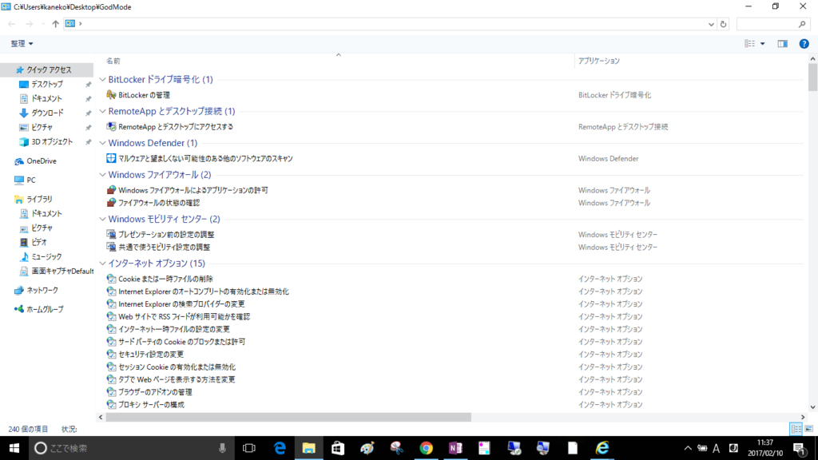Click the horizontal scrollbar thumb
The height and width of the screenshot is (460, 818).
point(288,417)
